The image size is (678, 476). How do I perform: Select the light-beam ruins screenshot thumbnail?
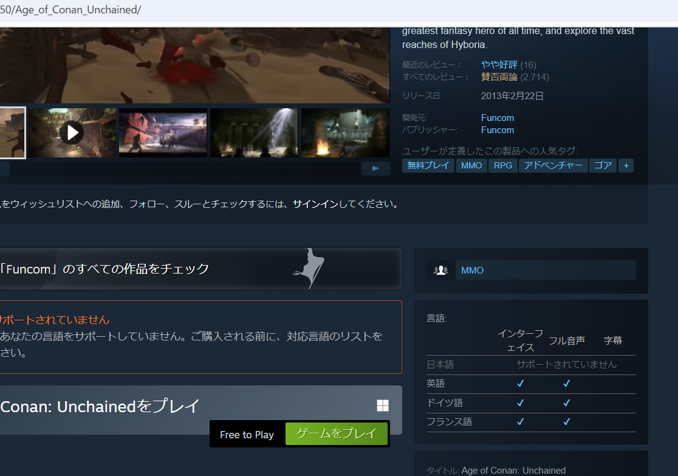tap(254, 133)
